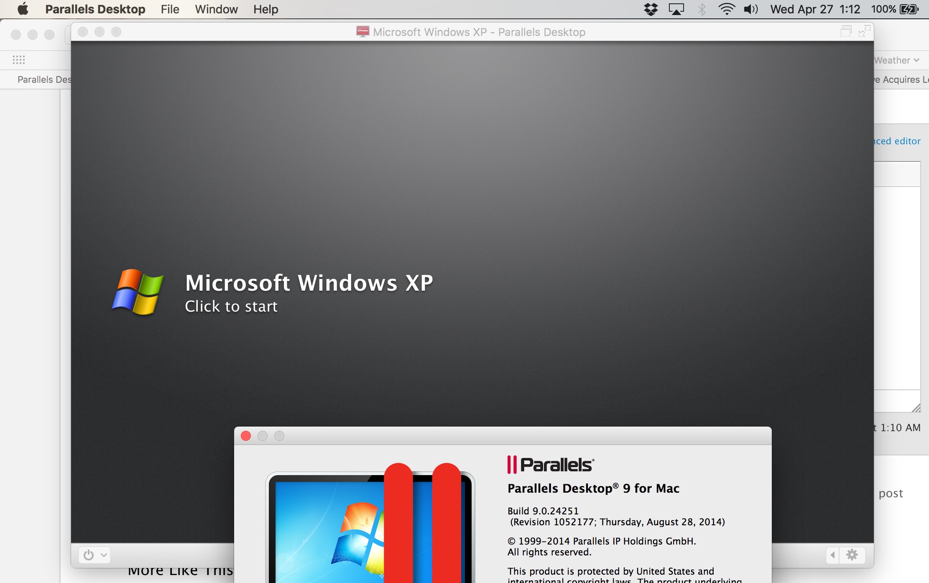
Task: Expand the power options dropdown arrow
Action: pyautogui.click(x=104, y=555)
